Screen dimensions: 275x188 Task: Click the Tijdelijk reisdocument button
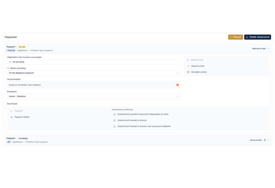258,37
